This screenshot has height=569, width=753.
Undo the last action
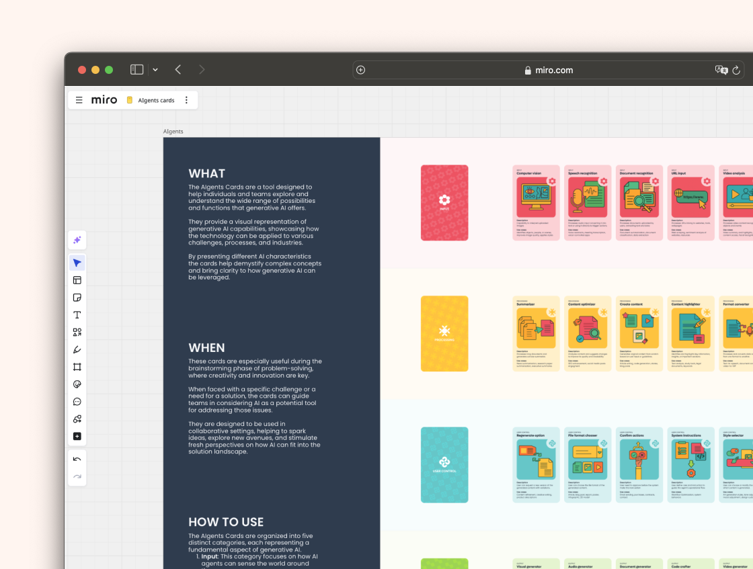(x=77, y=459)
